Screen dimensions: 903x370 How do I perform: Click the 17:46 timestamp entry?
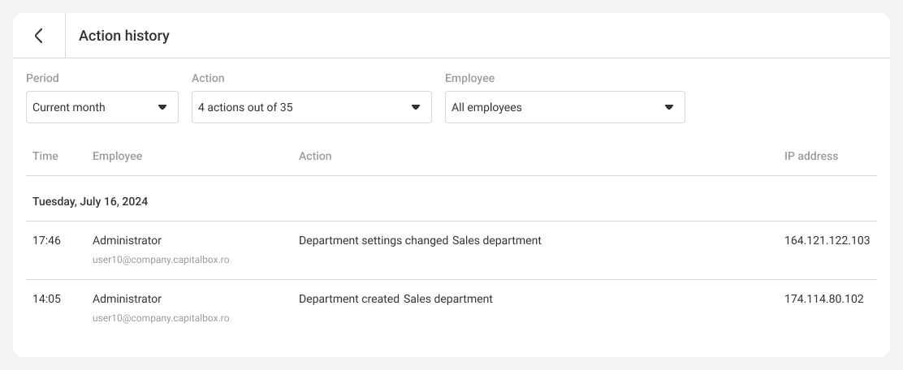(46, 240)
